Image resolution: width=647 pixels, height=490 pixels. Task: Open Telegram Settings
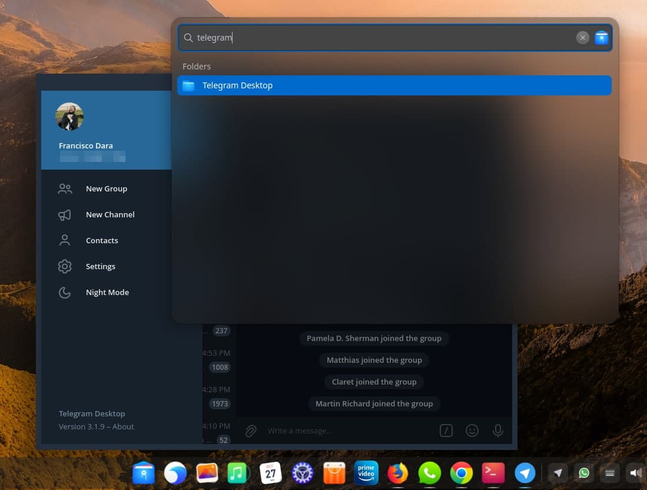pyautogui.click(x=100, y=266)
